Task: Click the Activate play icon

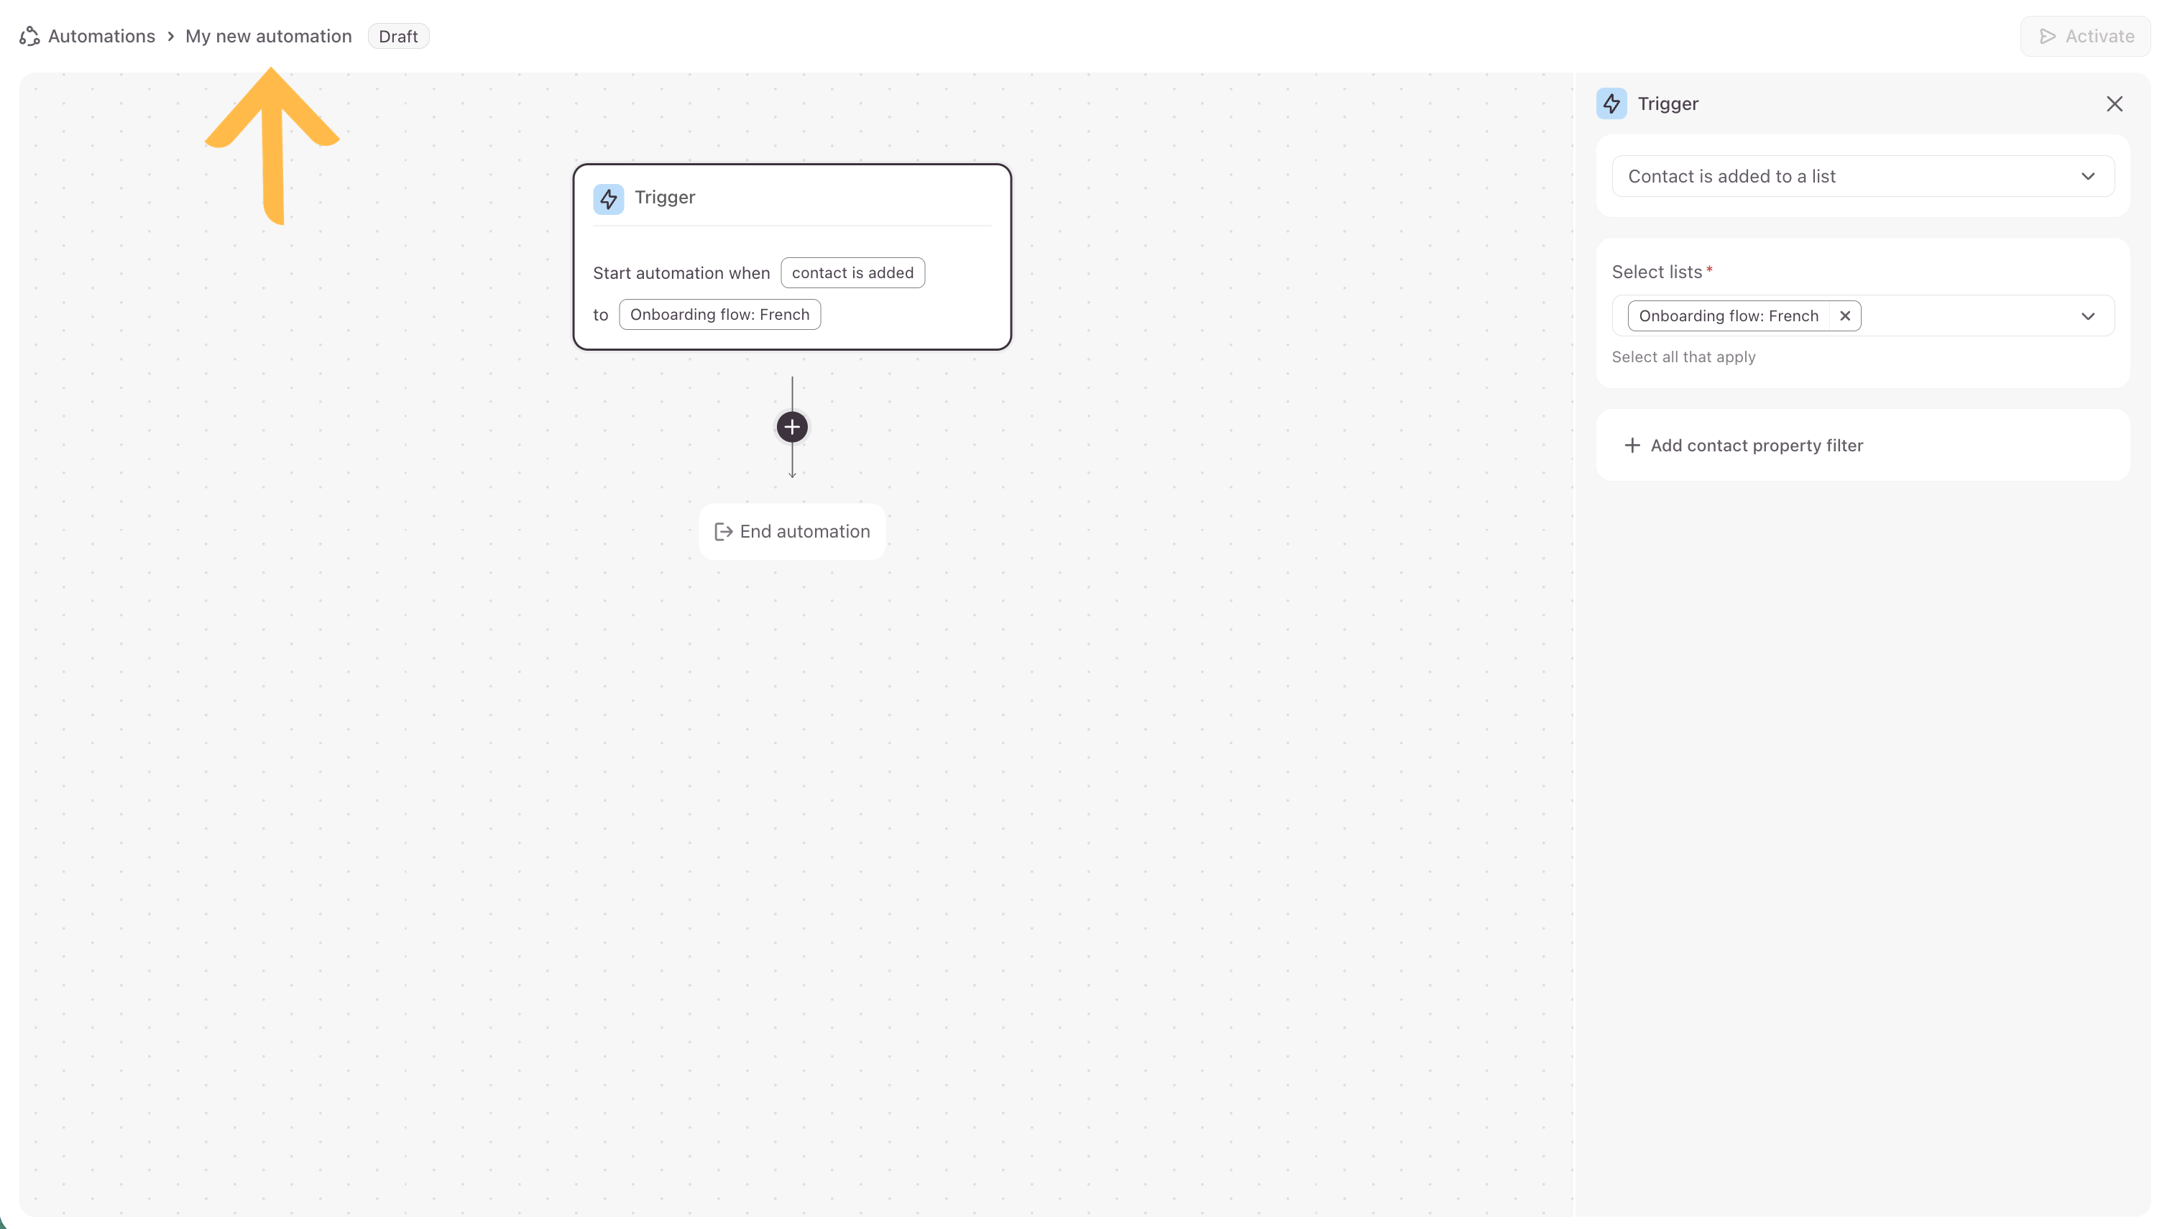Action: click(x=2047, y=37)
